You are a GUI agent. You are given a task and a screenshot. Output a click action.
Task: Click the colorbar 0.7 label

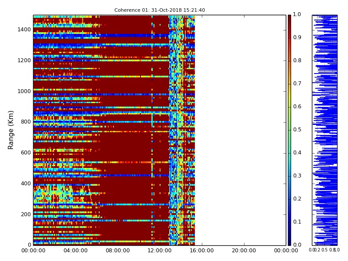click(x=297, y=84)
